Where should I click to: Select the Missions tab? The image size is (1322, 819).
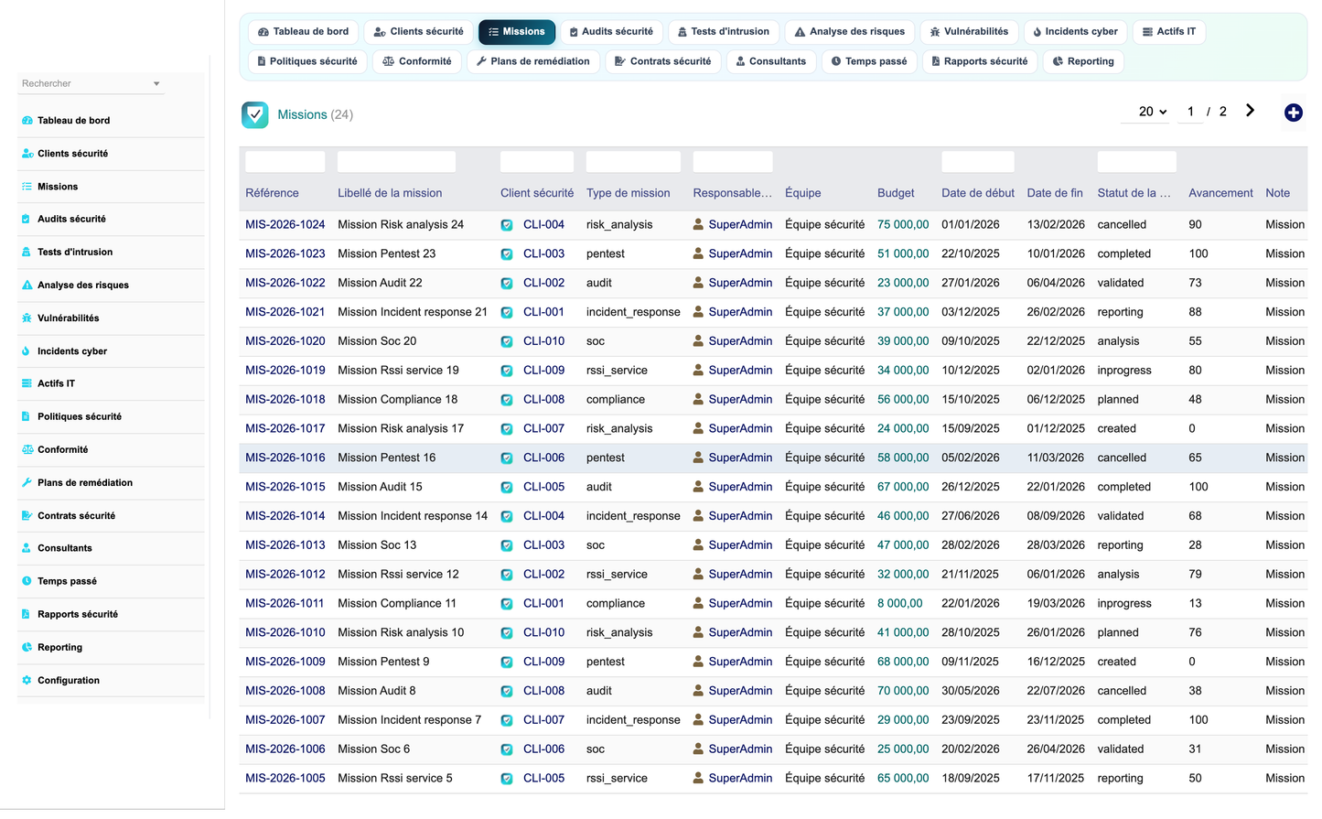(x=517, y=31)
